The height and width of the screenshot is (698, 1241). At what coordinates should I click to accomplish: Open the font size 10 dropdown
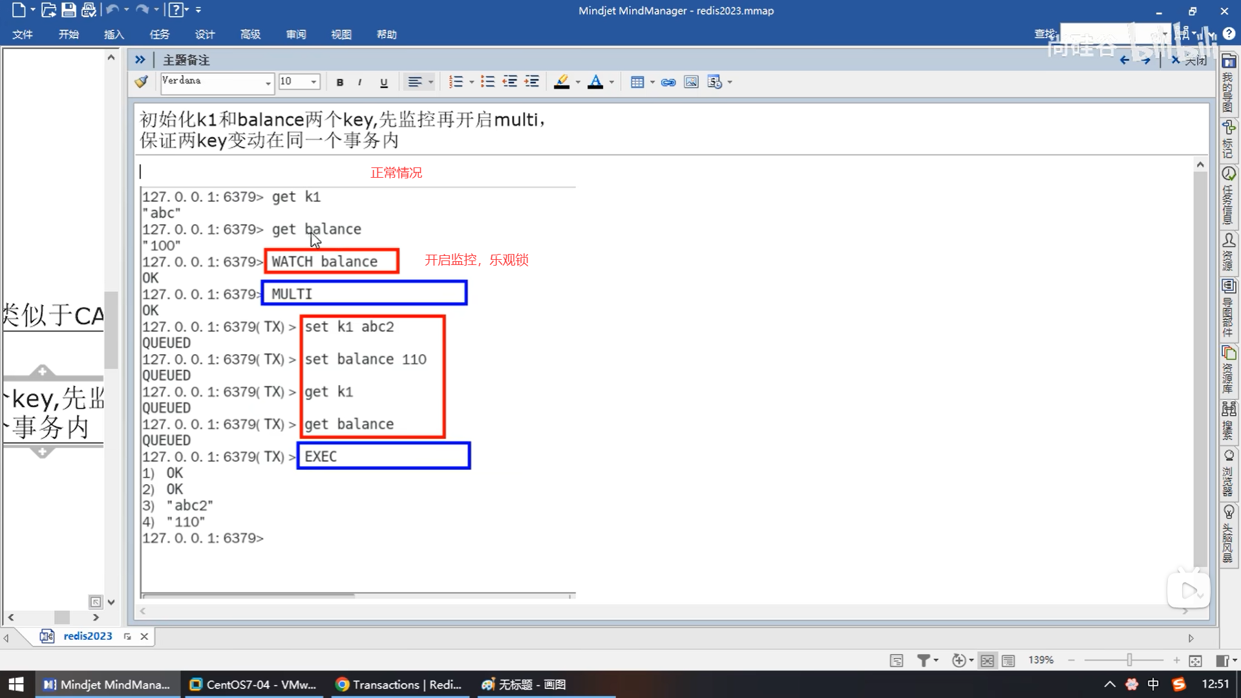click(313, 82)
